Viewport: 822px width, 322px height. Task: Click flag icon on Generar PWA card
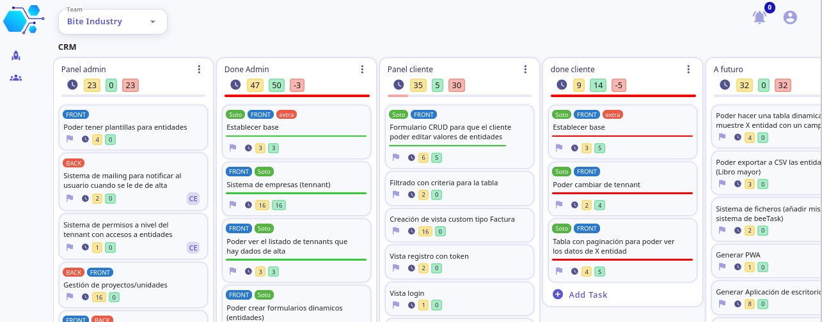tap(722, 266)
